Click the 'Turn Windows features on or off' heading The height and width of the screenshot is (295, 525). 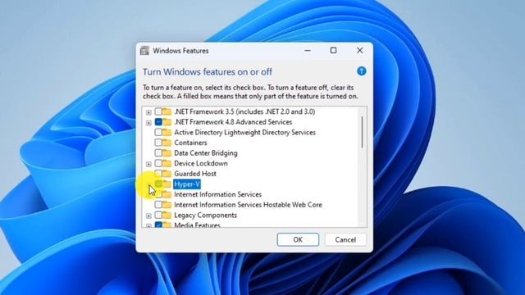[x=208, y=72]
